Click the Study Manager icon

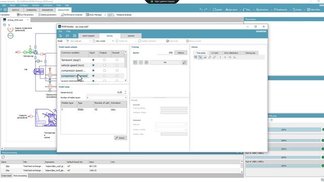(x=87, y=15)
